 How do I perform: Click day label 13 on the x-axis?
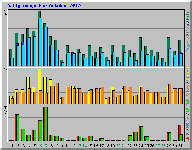click(79, 146)
